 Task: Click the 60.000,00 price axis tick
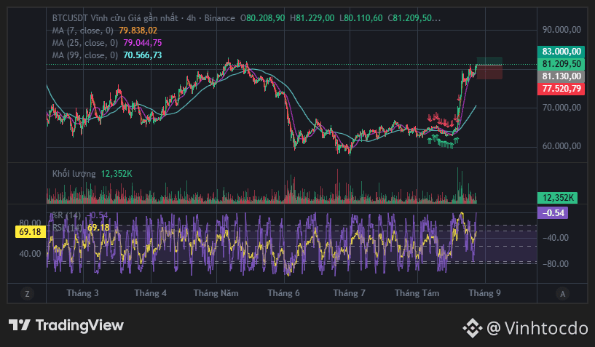[x=561, y=146]
